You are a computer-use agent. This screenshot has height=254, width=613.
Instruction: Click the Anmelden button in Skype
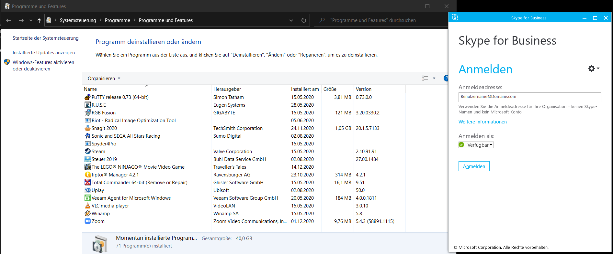474,166
